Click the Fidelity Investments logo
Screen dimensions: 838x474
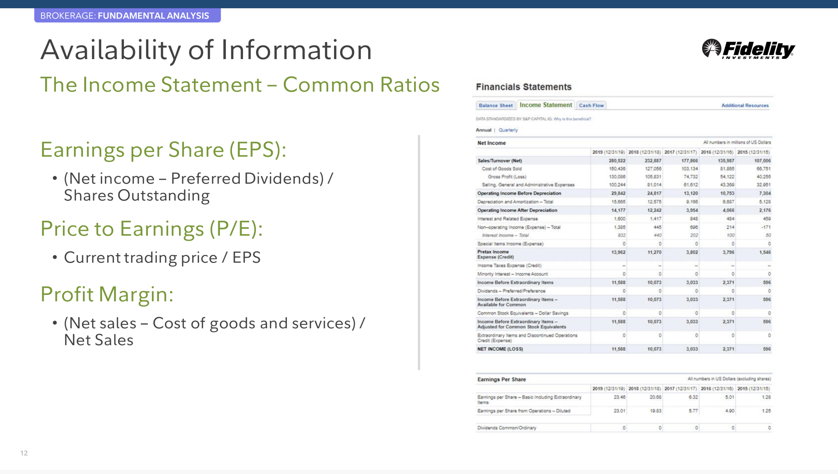coord(748,49)
